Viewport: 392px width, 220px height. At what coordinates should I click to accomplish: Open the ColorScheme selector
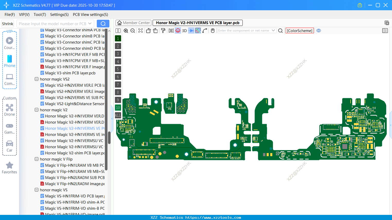[300, 31]
